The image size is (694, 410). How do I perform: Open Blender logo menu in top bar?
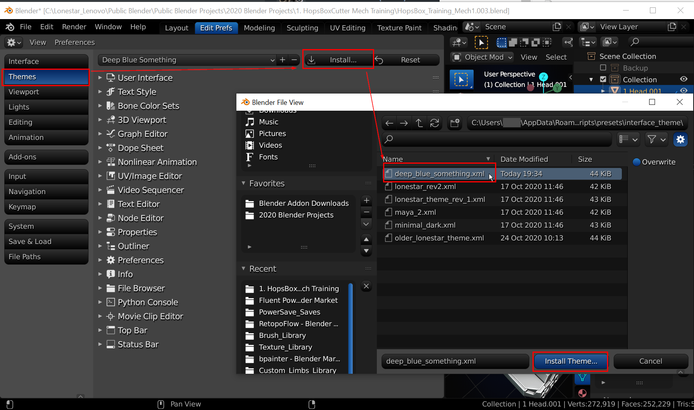(x=9, y=27)
